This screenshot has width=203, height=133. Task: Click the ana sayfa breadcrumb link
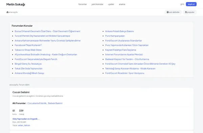point(13,12)
